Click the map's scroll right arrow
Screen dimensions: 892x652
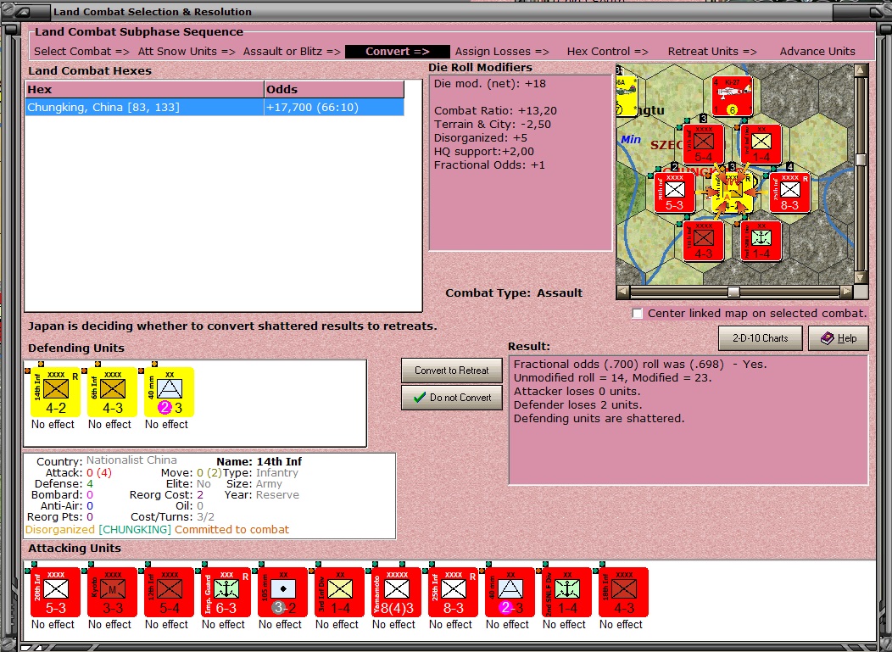[846, 292]
